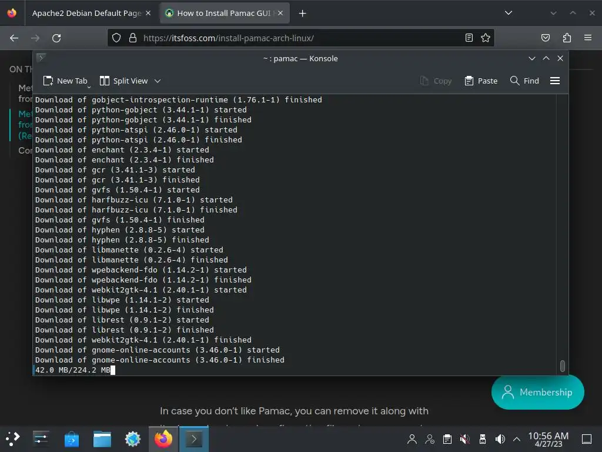
Task: Click the gnome-online-accounts started line
Action: click(x=158, y=350)
